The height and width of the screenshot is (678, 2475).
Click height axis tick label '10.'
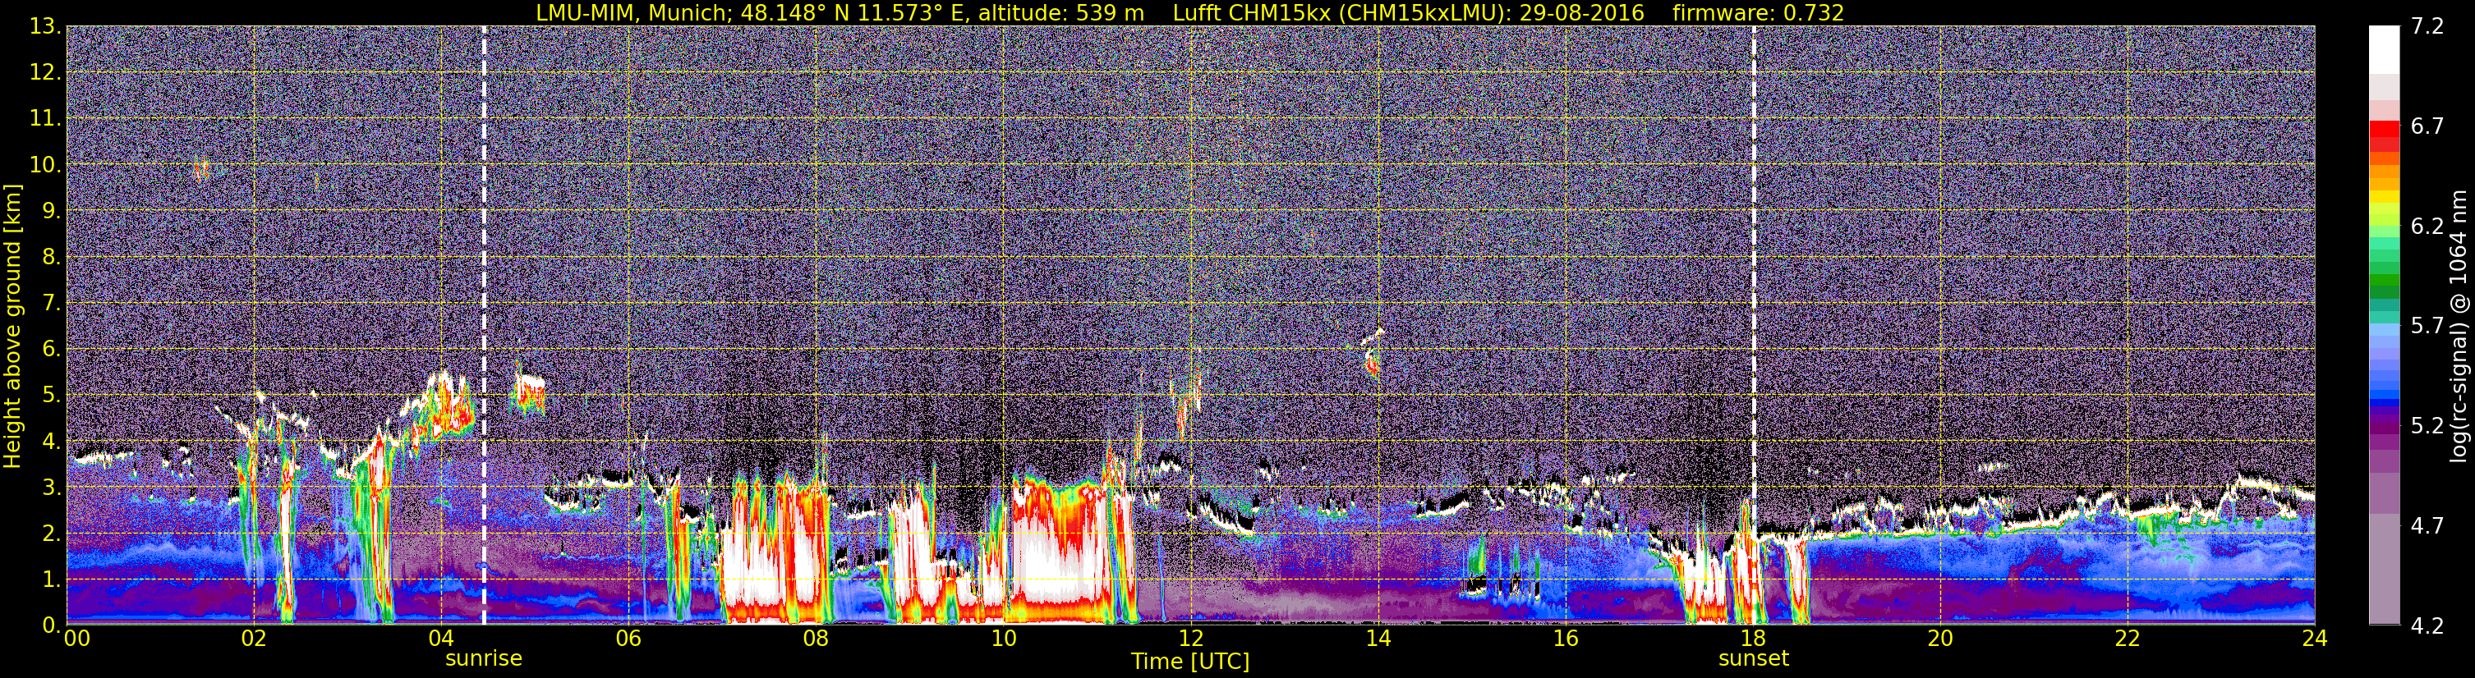point(45,164)
